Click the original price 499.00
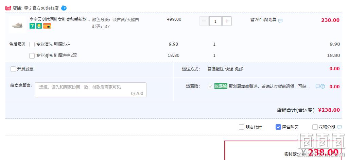 click(174, 19)
